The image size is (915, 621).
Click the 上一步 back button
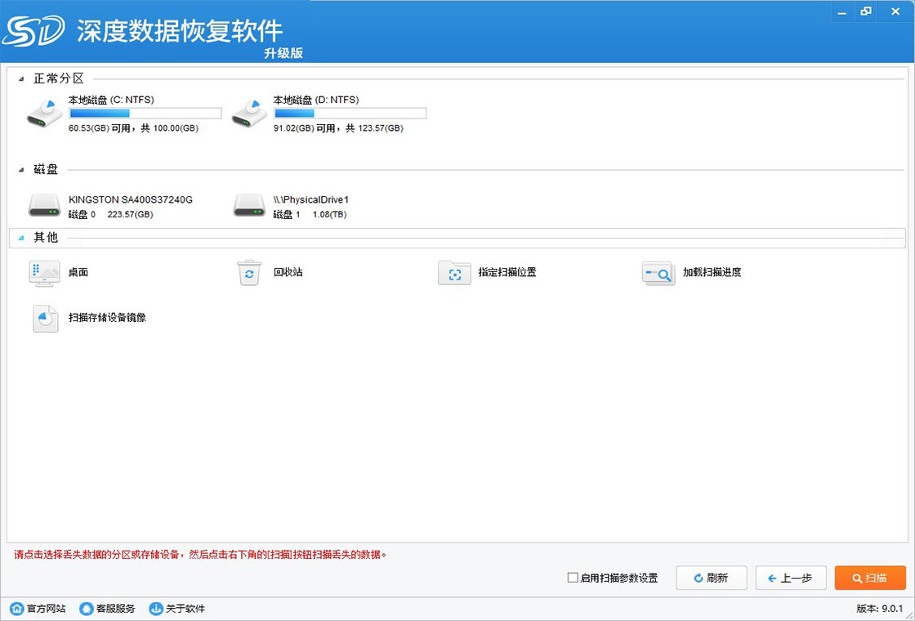(791, 578)
